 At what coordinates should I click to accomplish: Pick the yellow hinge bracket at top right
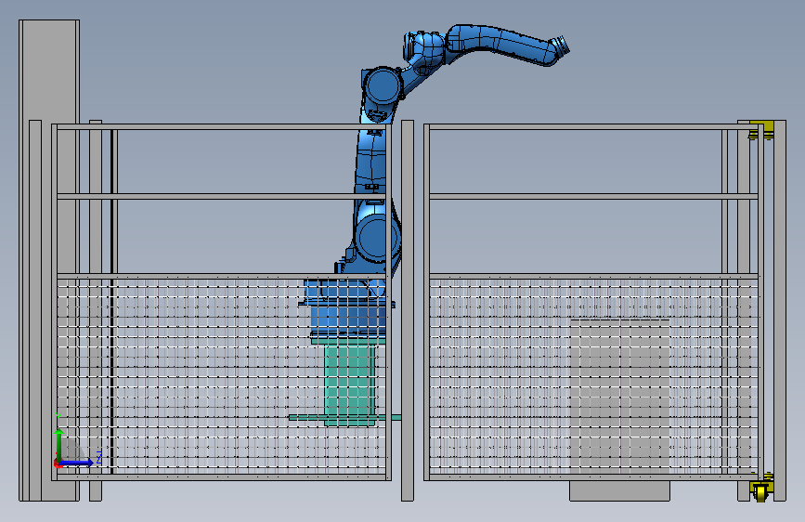(x=762, y=129)
